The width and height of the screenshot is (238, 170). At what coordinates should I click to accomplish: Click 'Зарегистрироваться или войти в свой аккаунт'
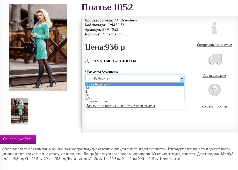[x=121, y=106]
